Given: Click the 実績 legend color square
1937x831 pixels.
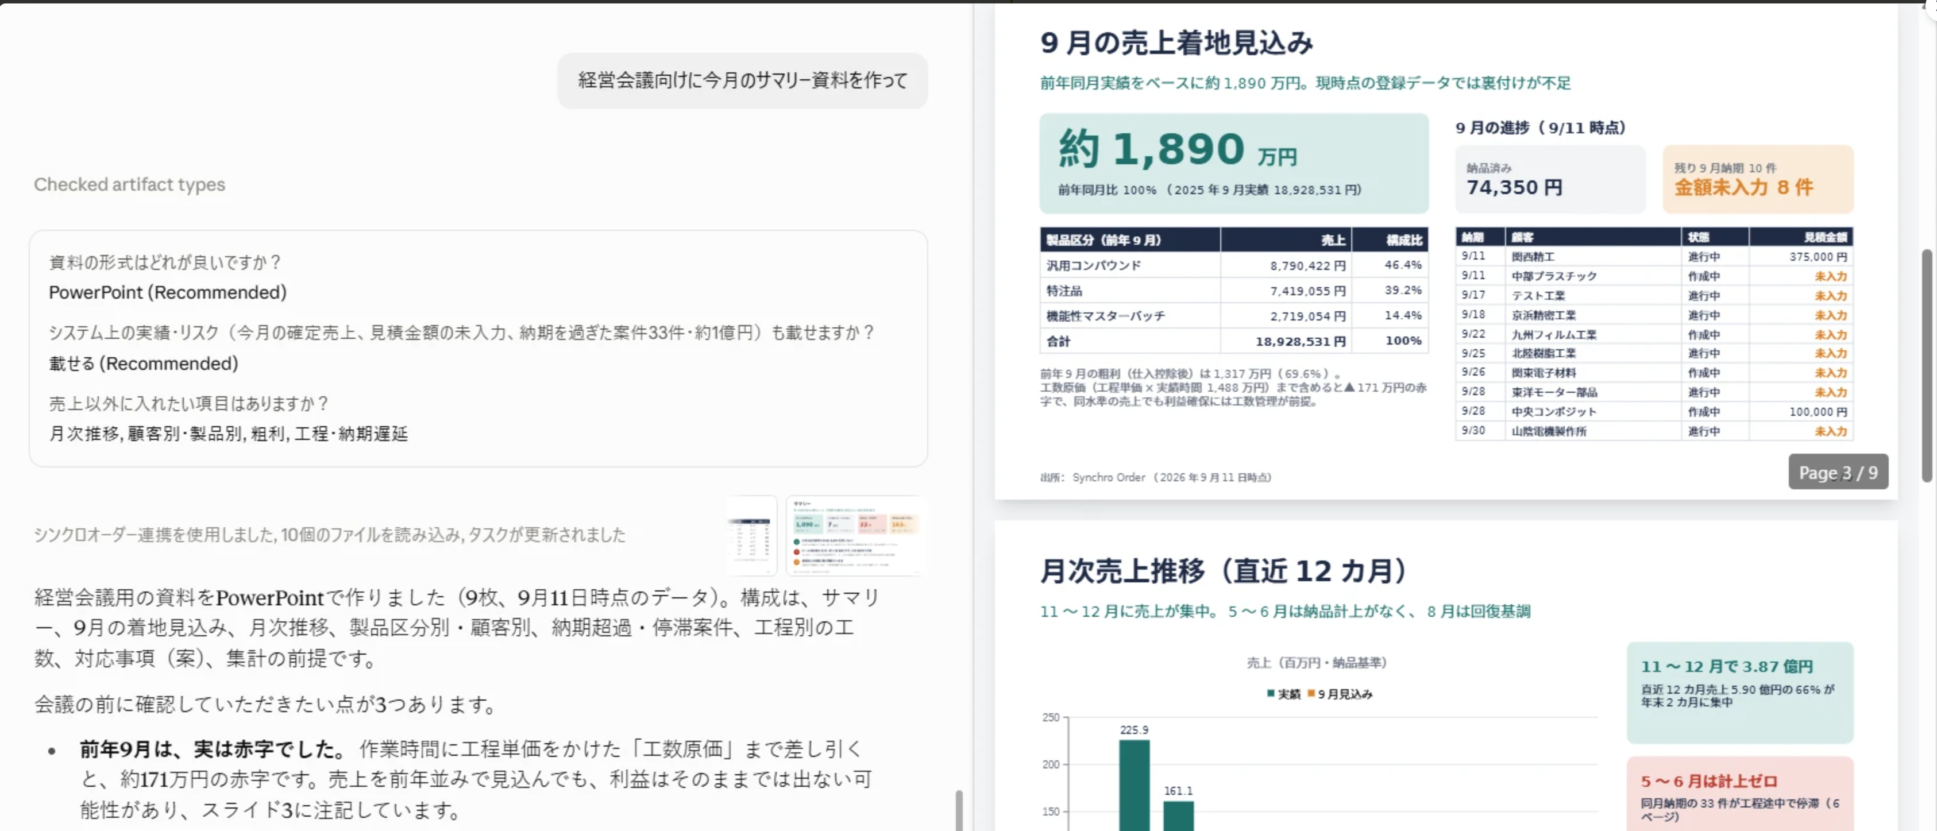Looking at the screenshot, I should point(1271,693).
